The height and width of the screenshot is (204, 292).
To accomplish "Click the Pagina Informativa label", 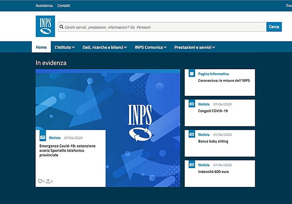I will pos(213,74).
